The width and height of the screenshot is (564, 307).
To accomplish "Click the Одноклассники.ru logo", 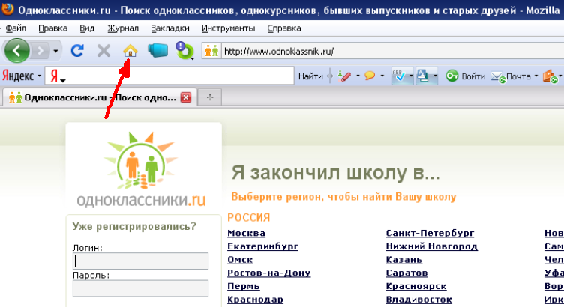I will pos(141,169).
